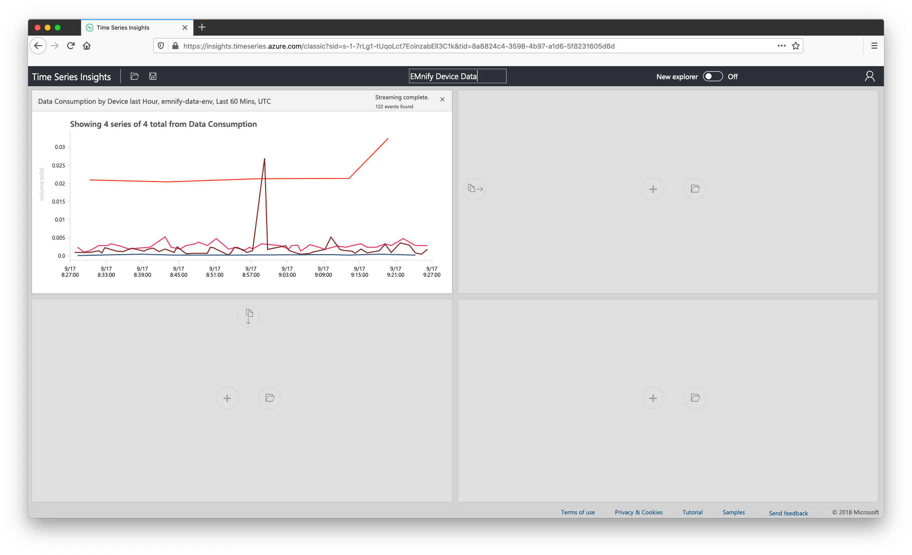Screen dimensions: 912x555
Task: Open the Firefox hamburger menu
Action: click(874, 46)
